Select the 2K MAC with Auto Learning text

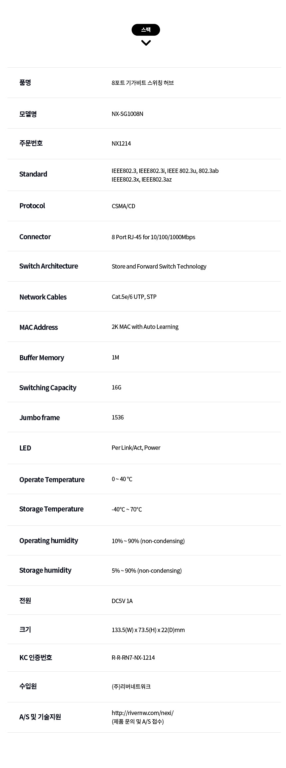(x=145, y=327)
